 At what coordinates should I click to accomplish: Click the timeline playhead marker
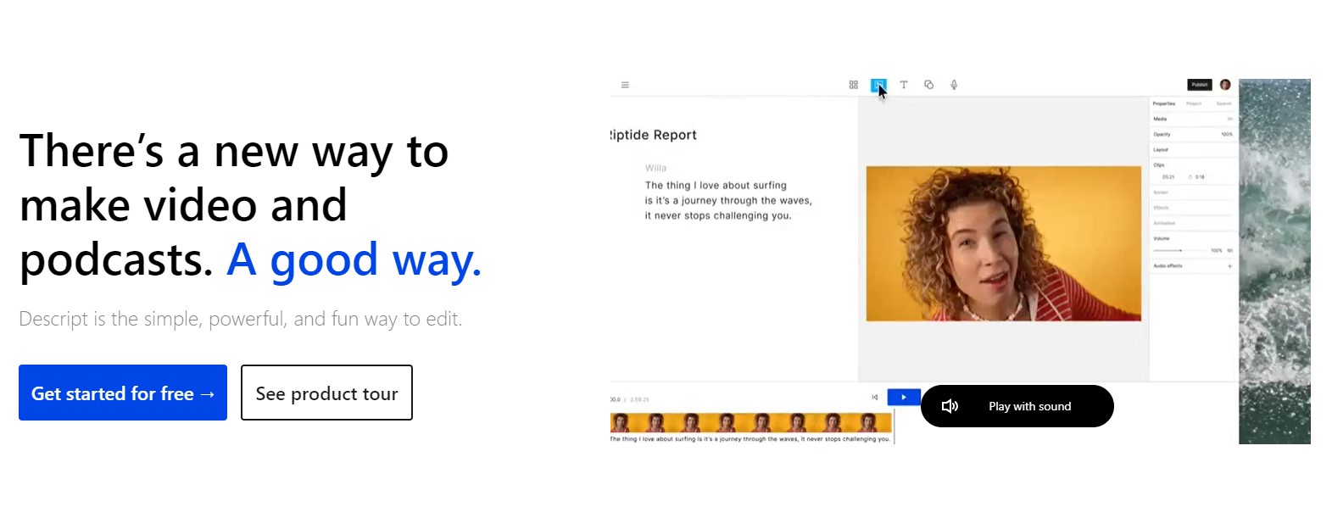click(895, 426)
